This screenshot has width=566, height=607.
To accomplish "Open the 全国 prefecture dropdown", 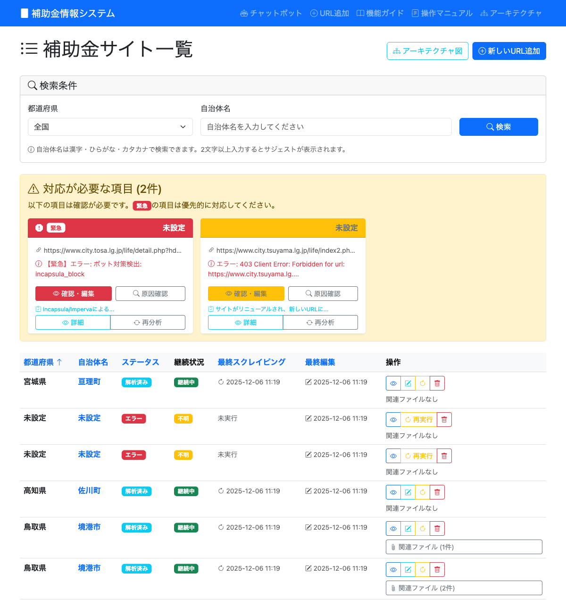I will pyautogui.click(x=110, y=127).
